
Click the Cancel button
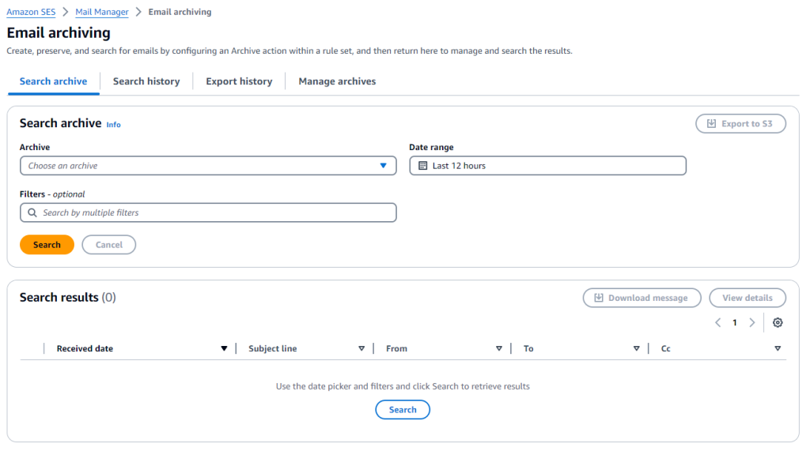109,245
